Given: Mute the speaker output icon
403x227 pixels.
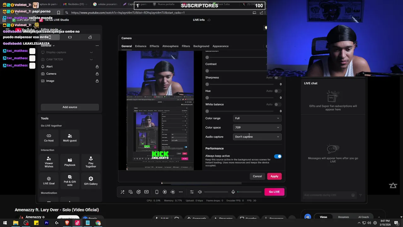Looking at the screenshot, I should [x=200, y=192].
